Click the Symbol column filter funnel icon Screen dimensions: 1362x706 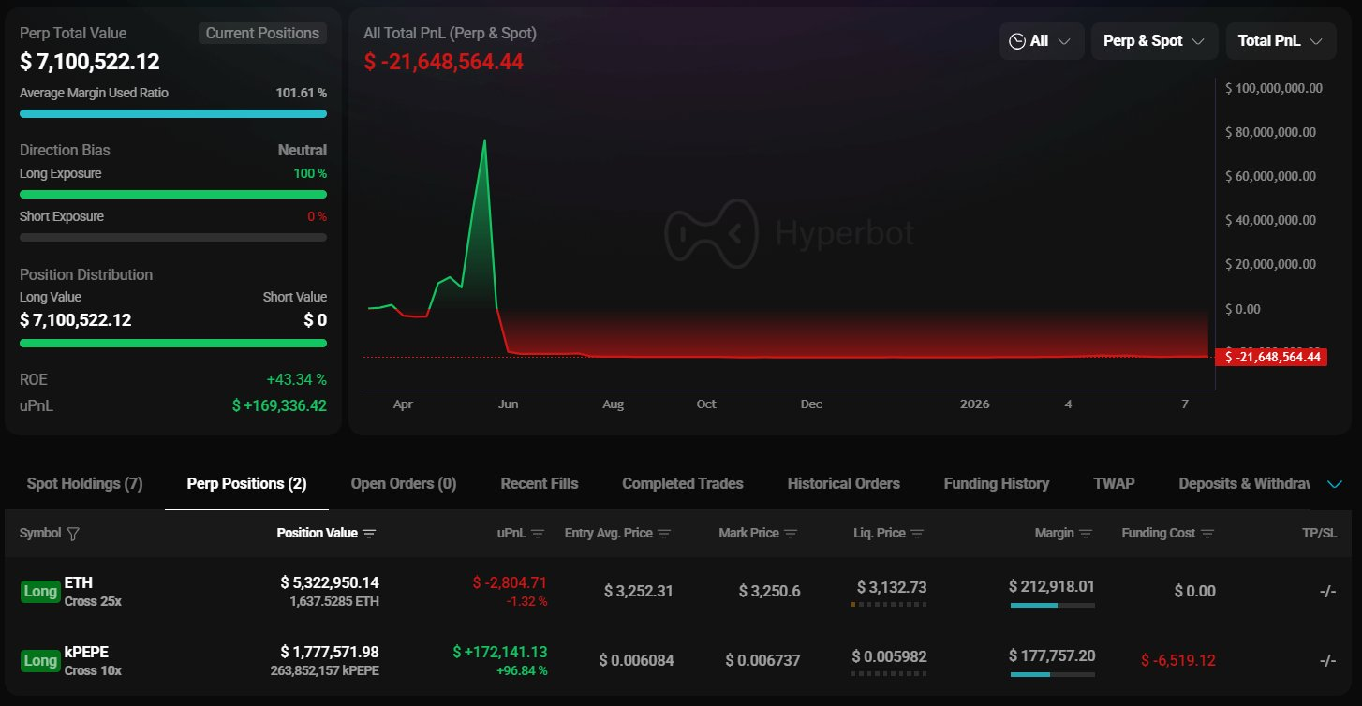click(x=74, y=534)
